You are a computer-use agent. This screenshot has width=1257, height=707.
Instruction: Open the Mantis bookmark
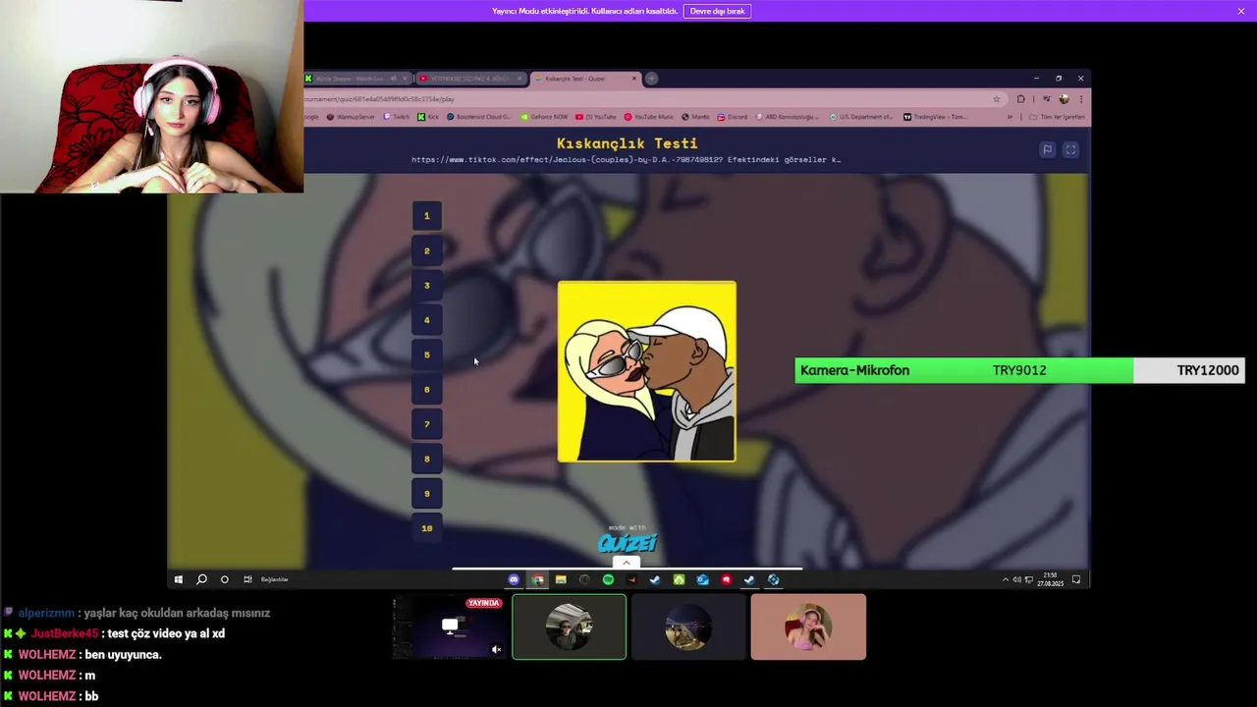point(696,117)
